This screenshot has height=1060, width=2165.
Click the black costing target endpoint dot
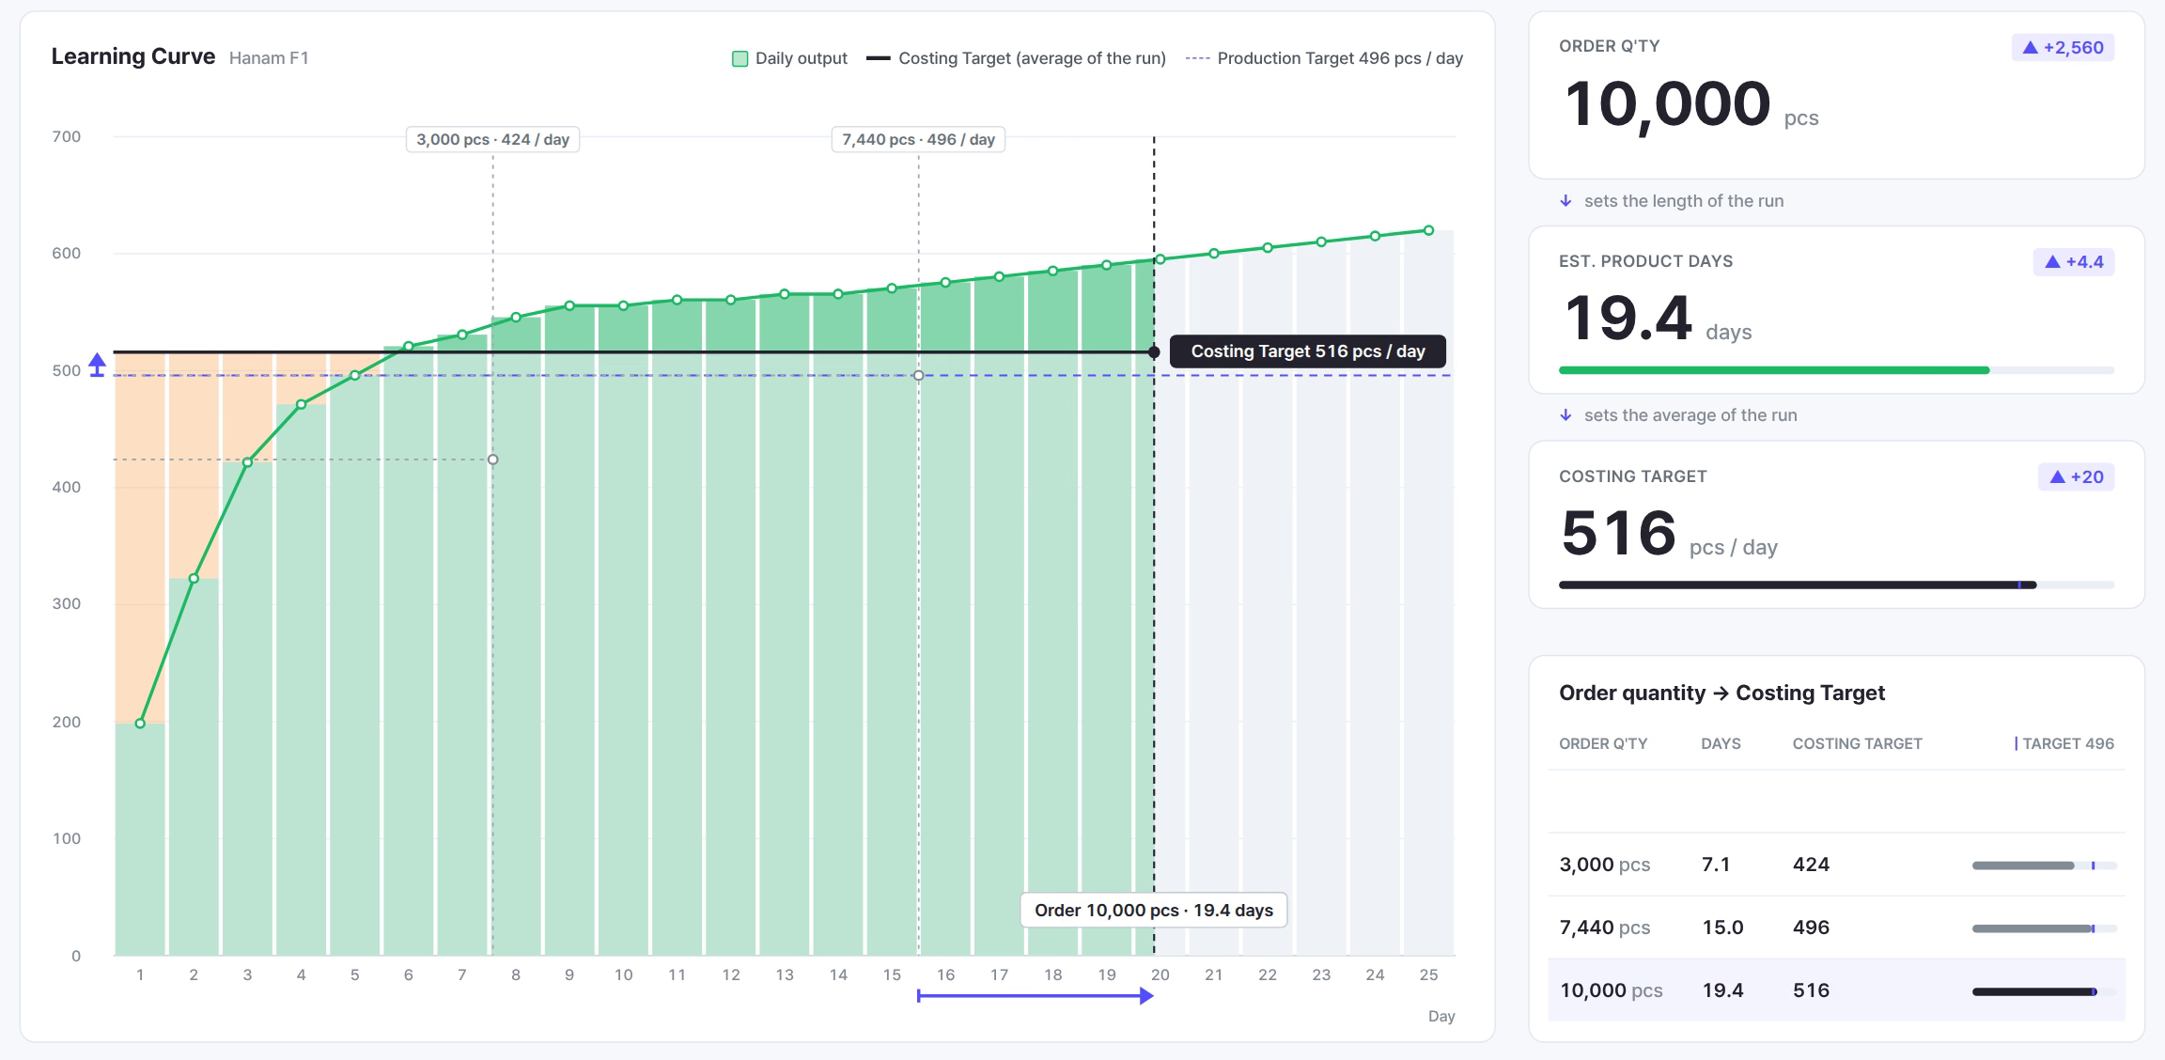tap(1154, 352)
